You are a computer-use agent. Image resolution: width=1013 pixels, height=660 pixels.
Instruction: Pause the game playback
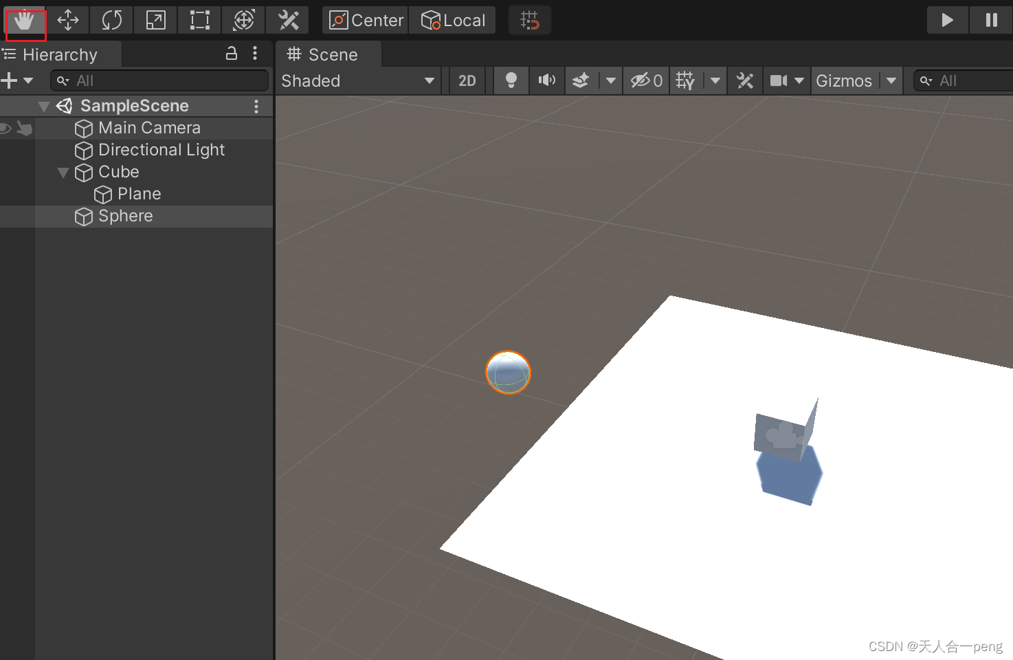[991, 21]
